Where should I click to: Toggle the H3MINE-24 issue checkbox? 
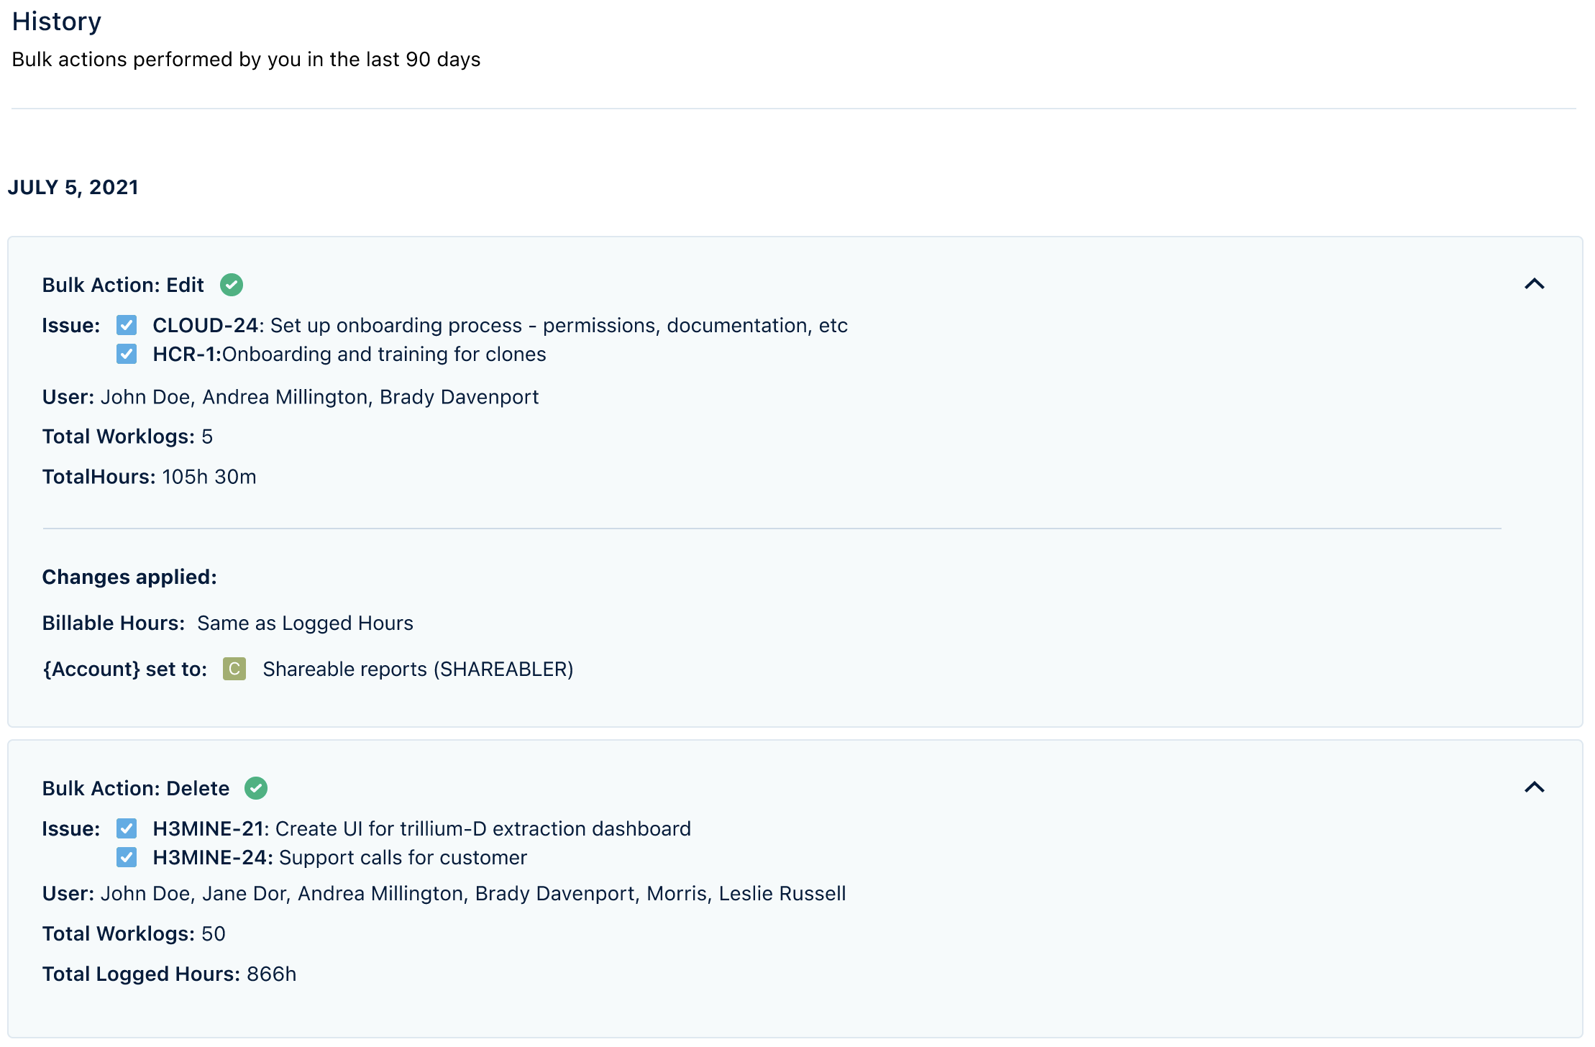coord(127,857)
